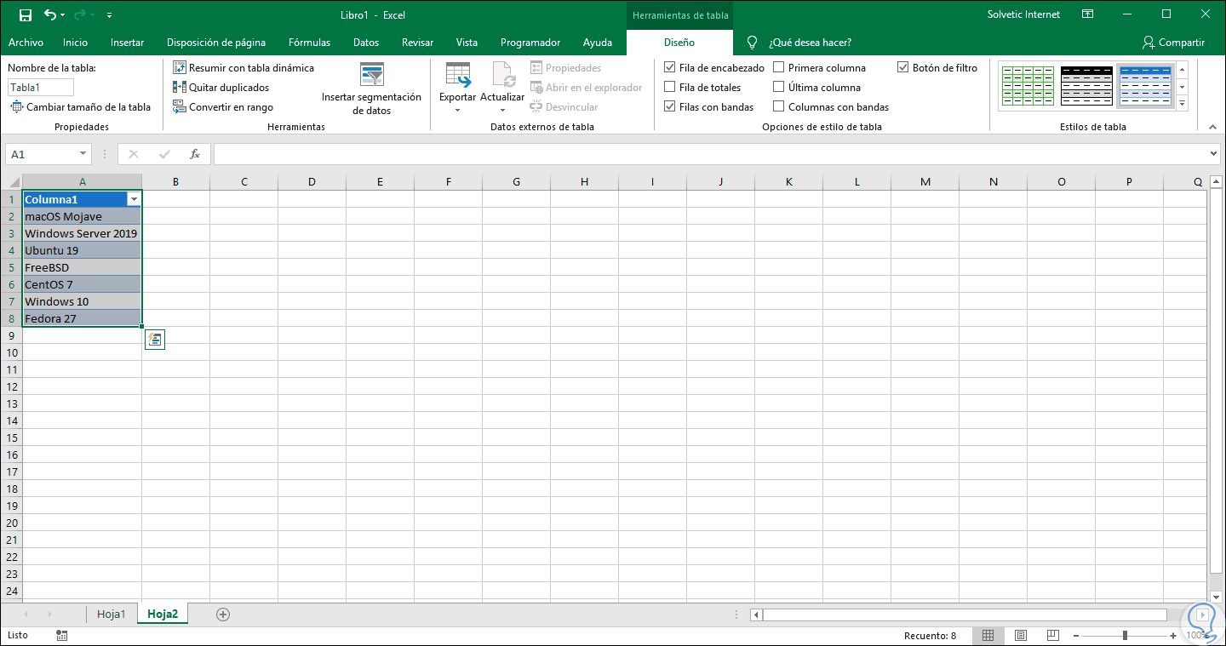Image resolution: width=1226 pixels, height=646 pixels.
Task: Click Cambiar tamaño de la tabla
Action: click(x=81, y=107)
